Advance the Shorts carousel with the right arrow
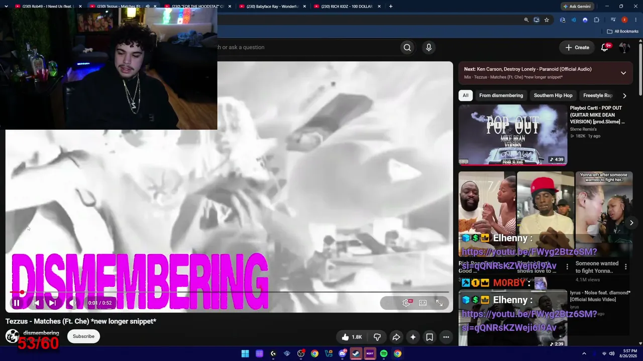Screen dimensions: 643x361 [x=631, y=223]
